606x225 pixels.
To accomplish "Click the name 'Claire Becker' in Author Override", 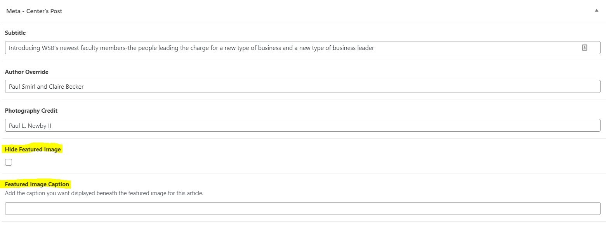I will click(x=66, y=87).
